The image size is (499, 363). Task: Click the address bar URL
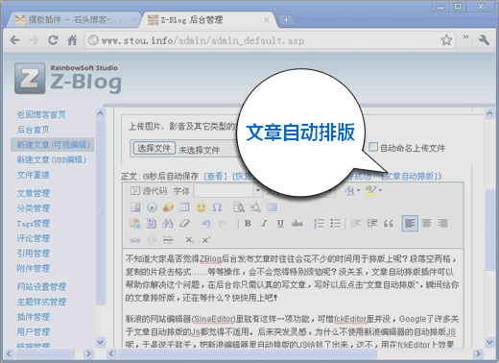point(202,40)
